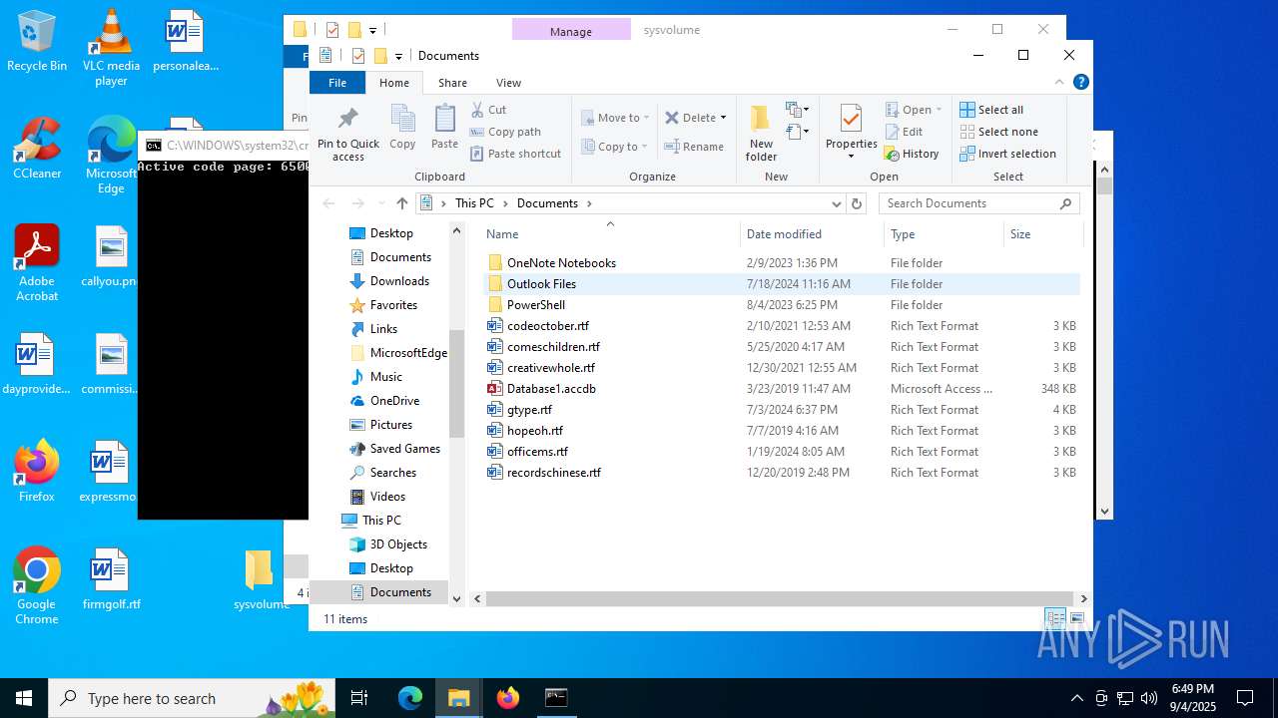The image size is (1278, 718).
Task: Switch to the Share ribbon tab
Action: [452, 83]
